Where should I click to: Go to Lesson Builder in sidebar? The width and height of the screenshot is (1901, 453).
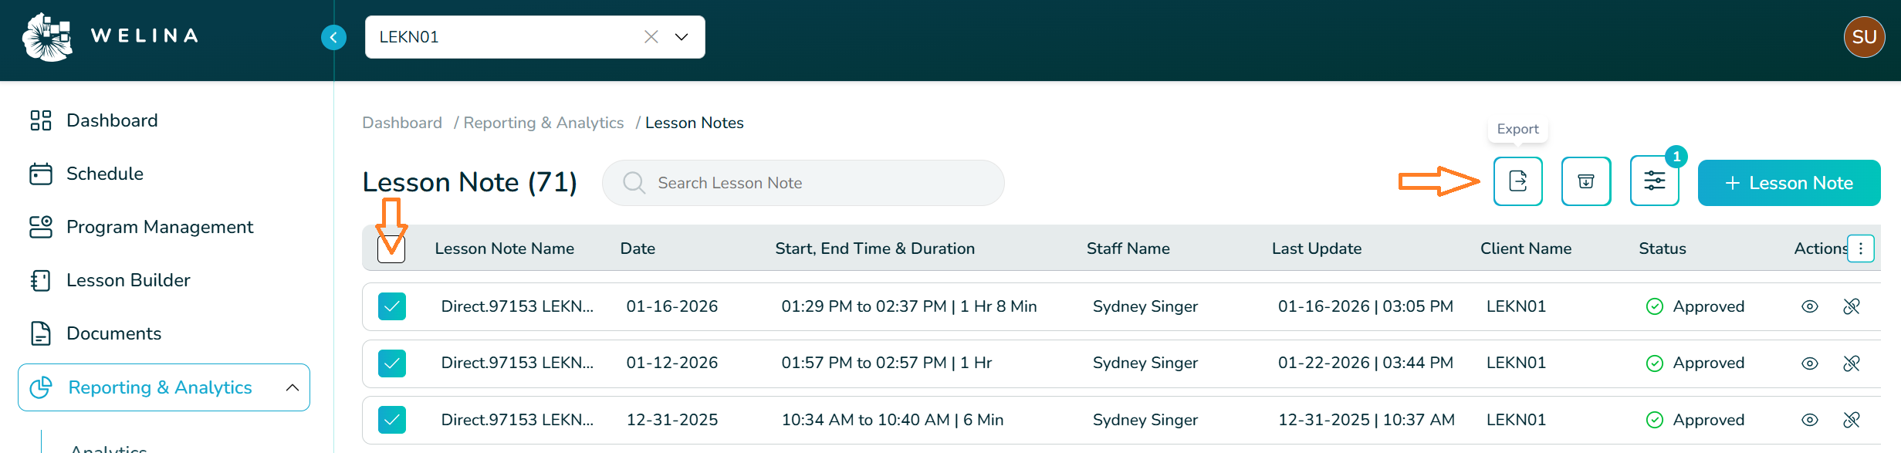pyautogui.click(x=127, y=280)
